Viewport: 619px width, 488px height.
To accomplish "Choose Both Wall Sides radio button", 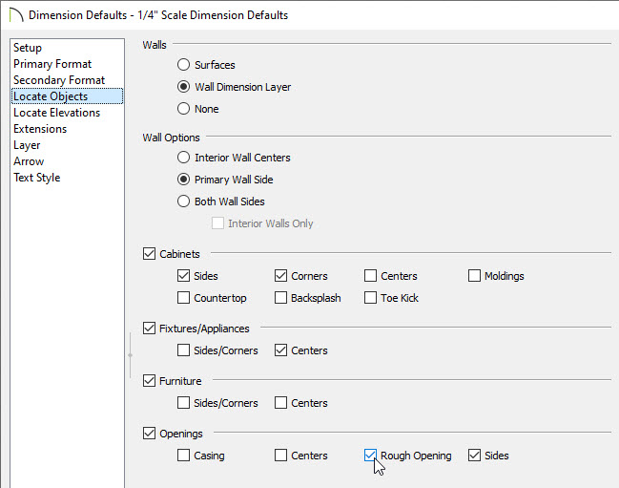I will pos(184,202).
